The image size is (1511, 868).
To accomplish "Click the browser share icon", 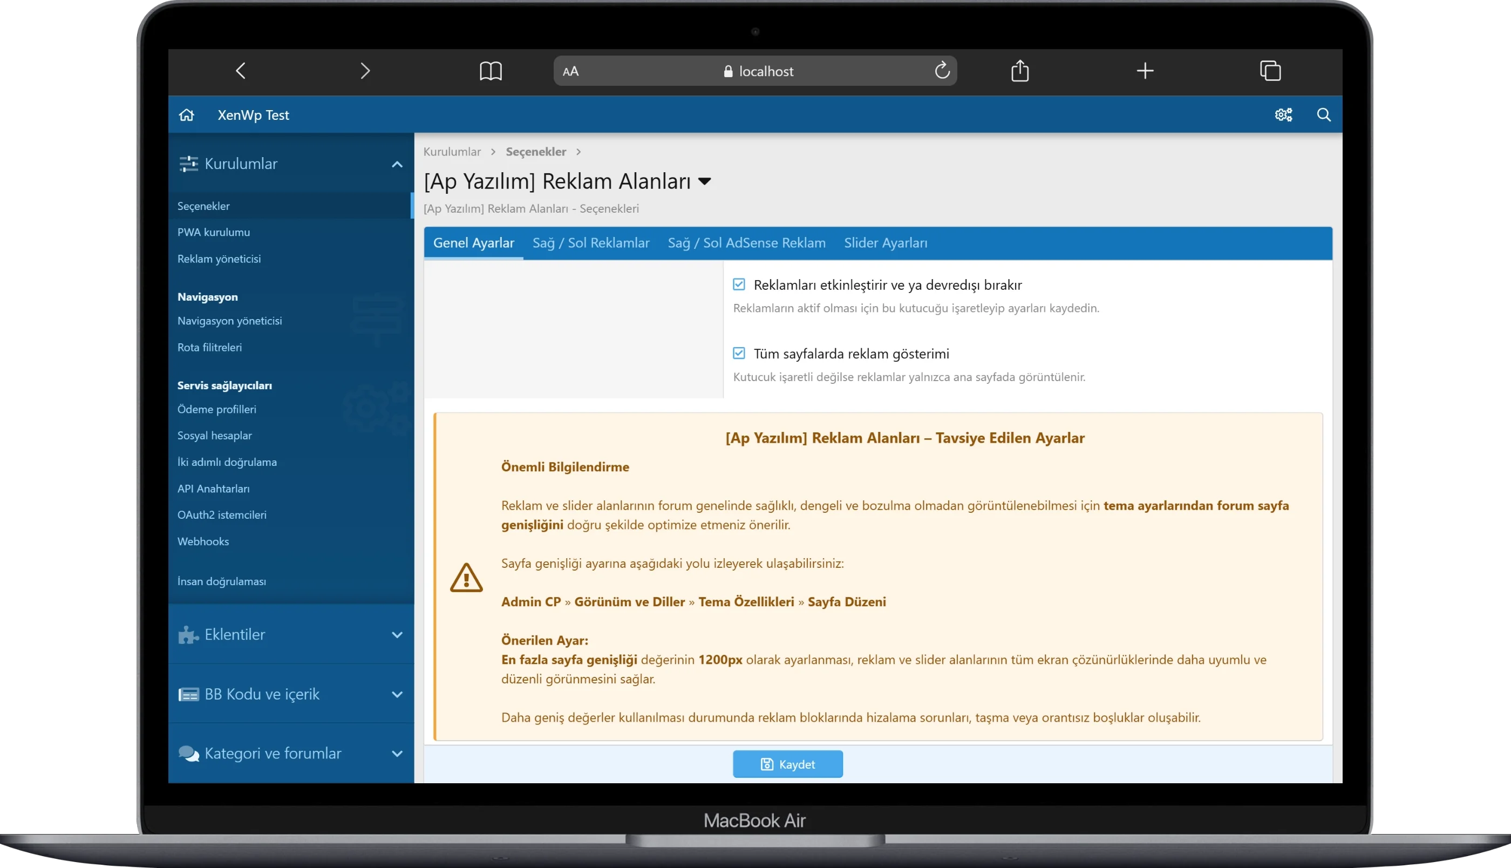I will [x=1019, y=71].
